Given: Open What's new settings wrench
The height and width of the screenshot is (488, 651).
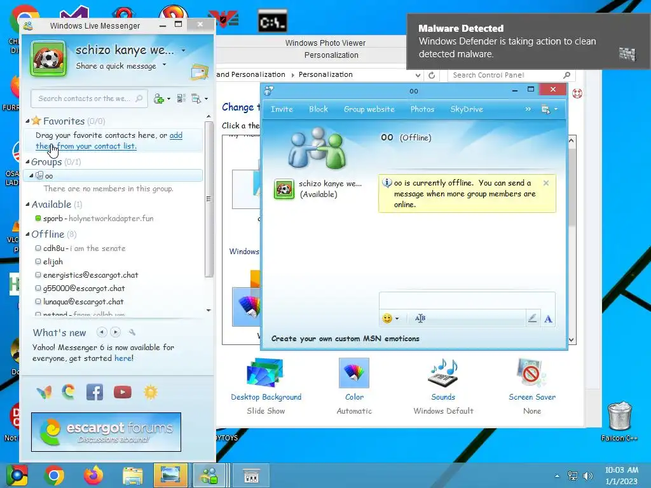Looking at the screenshot, I should (x=132, y=332).
